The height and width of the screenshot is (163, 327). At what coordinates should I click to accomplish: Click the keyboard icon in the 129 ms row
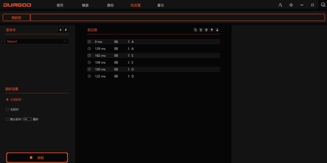click(x=116, y=48)
